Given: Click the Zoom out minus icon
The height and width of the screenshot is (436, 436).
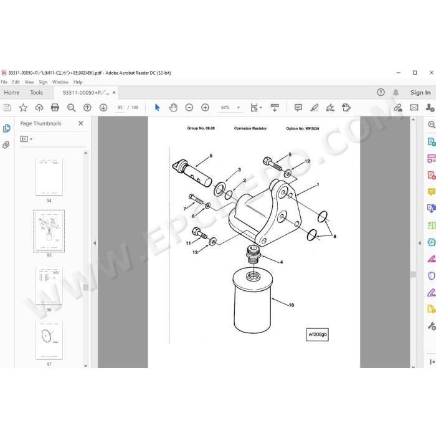Looking at the screenshot, I should (x=189, y=107).
